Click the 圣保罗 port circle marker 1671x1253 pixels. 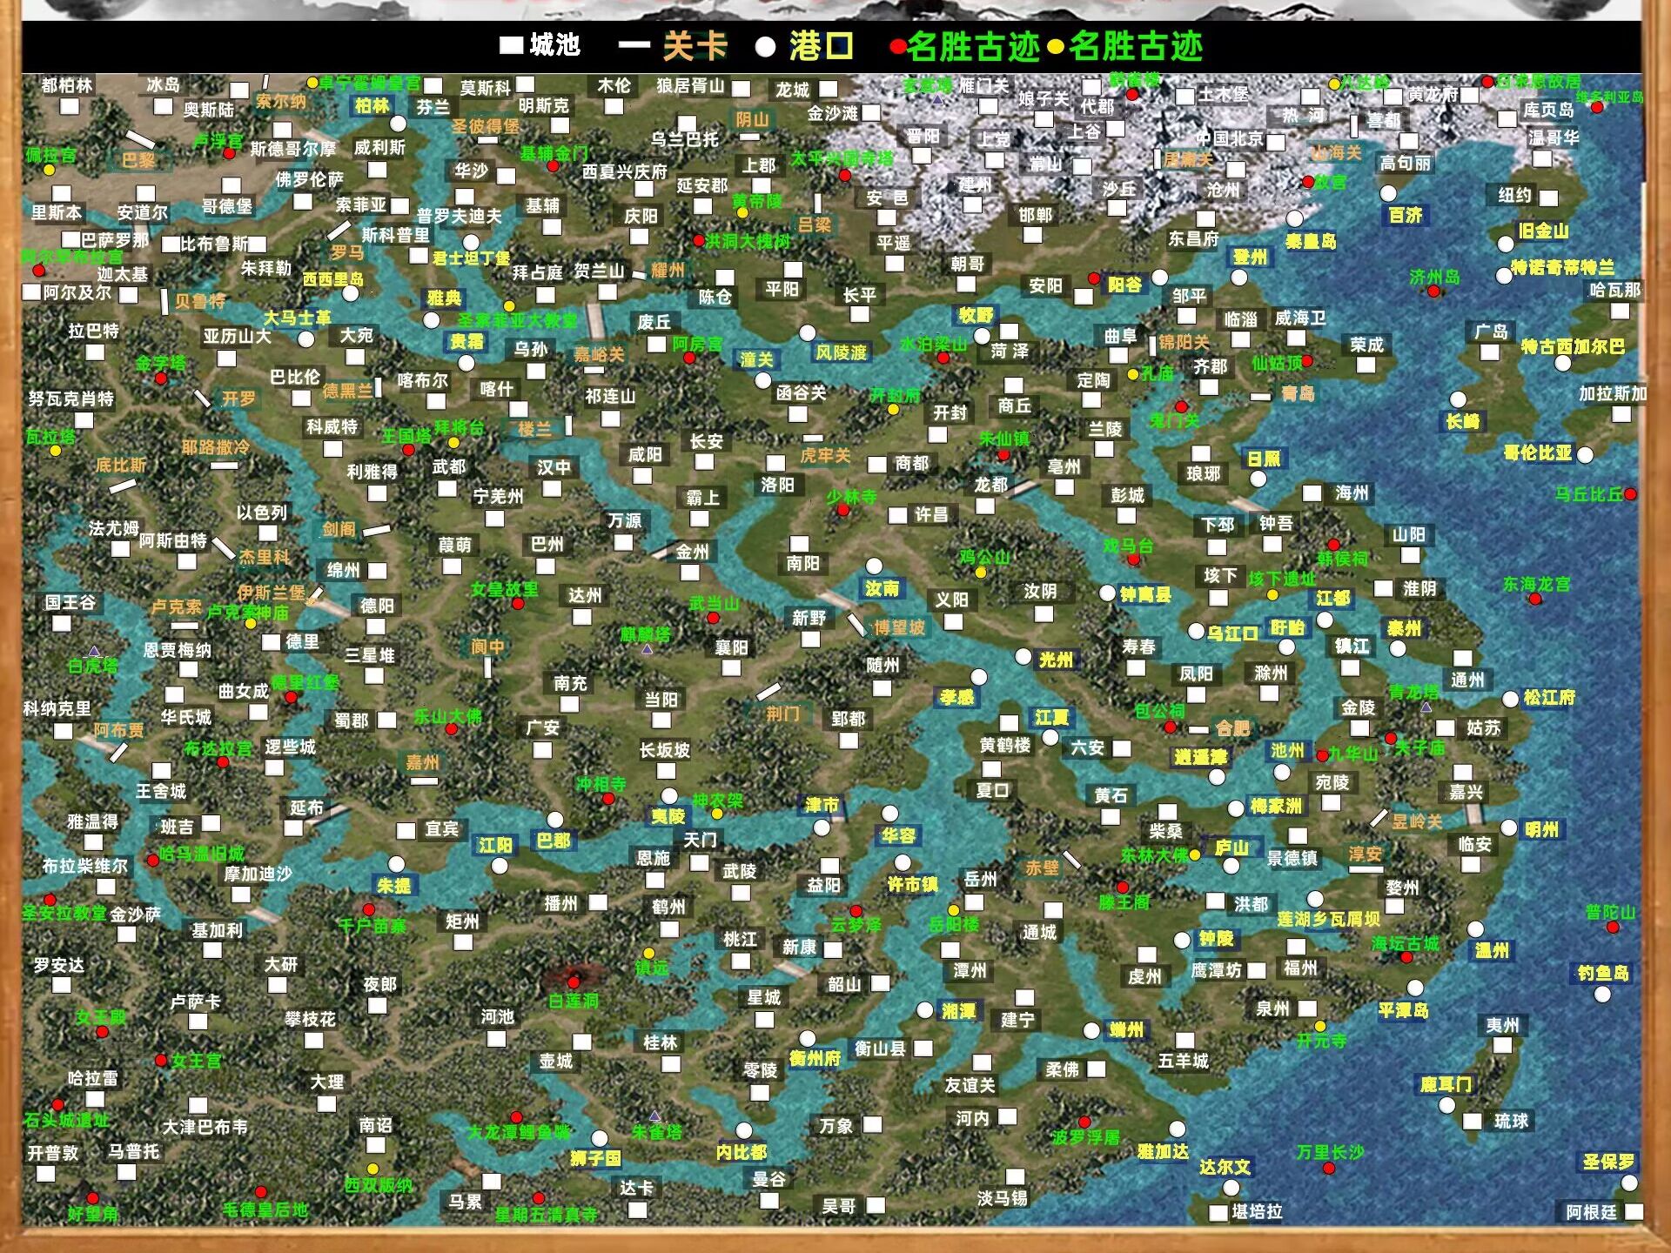click(x=1629, y=1183)
